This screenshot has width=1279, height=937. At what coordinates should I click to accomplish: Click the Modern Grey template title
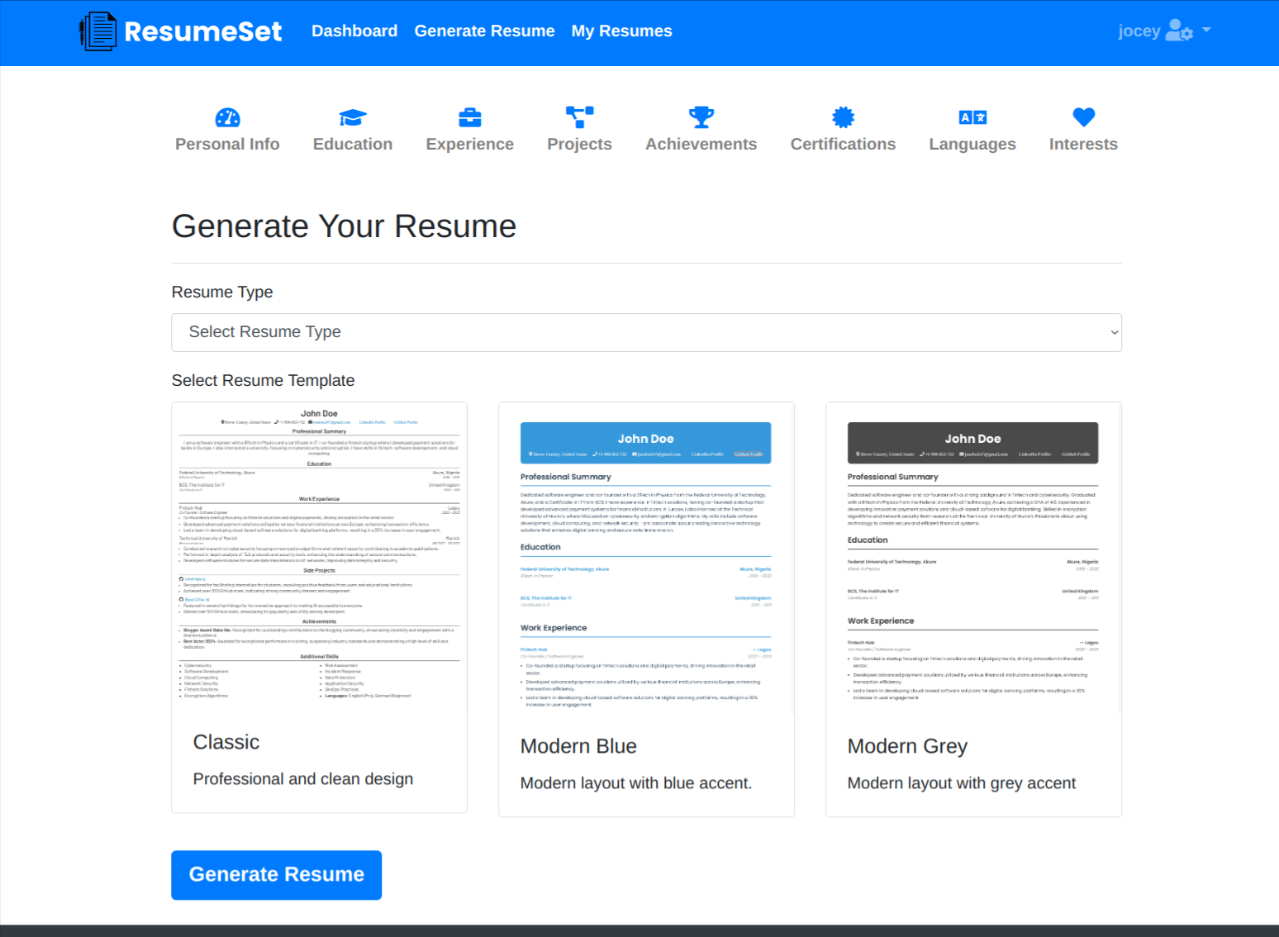(907, 746)
